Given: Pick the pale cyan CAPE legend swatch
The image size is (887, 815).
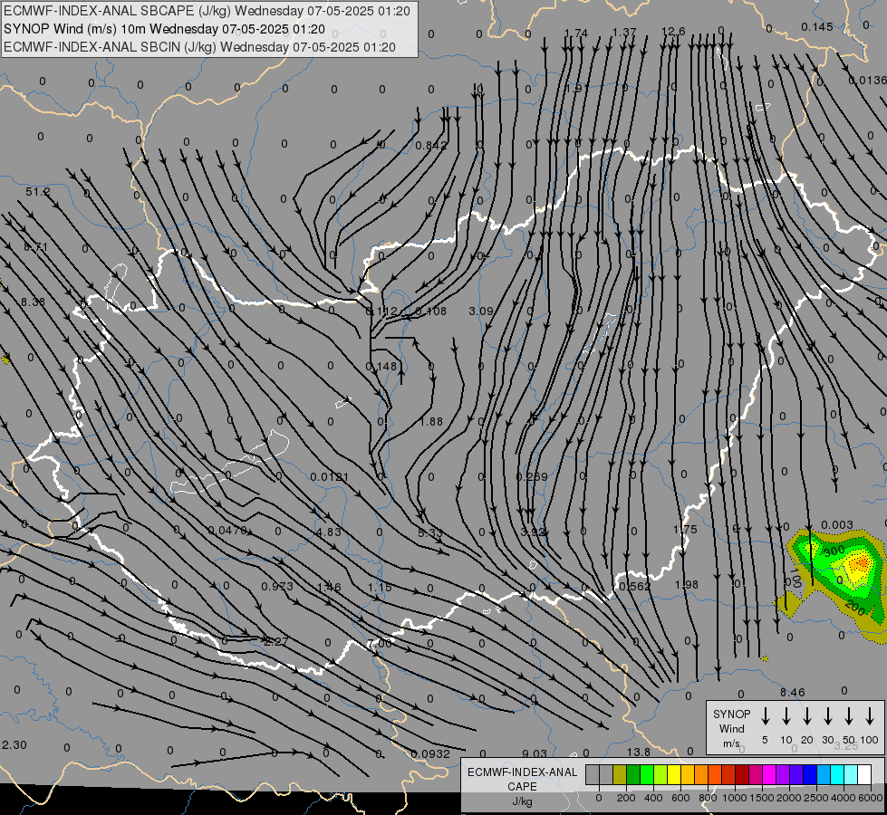Looking at the screenshot, I should point(851,775).
